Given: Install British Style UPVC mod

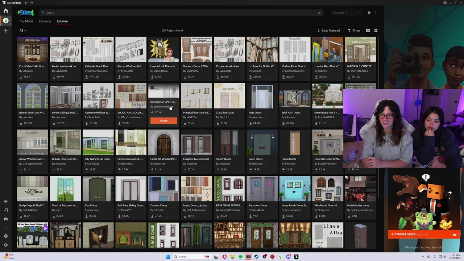Looking at the screenshot, I should point(163,121).
